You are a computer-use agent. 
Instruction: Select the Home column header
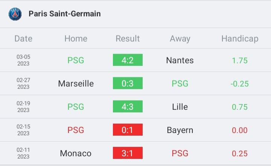click(76, 39)
